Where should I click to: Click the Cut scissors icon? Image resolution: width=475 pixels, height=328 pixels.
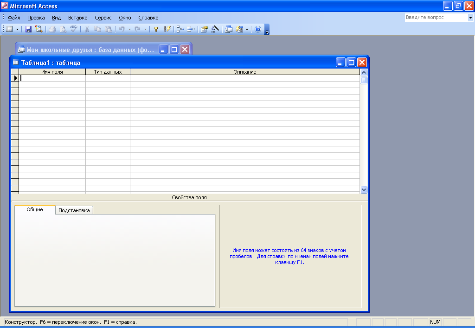[87, 29]
